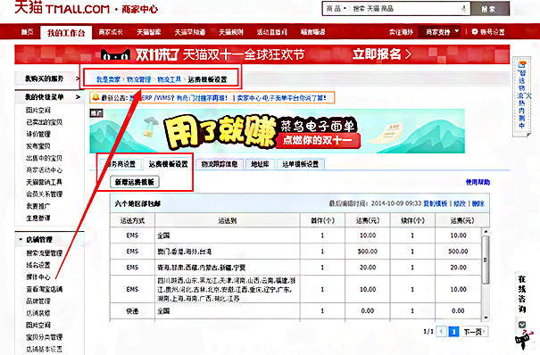540x355 pixels.
Task: Switch to the 服务商设置 tab
Action: coord(120,164)
